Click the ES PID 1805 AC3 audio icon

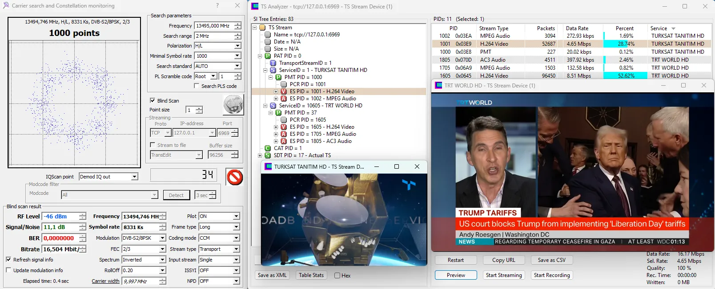tap(284, 141)
